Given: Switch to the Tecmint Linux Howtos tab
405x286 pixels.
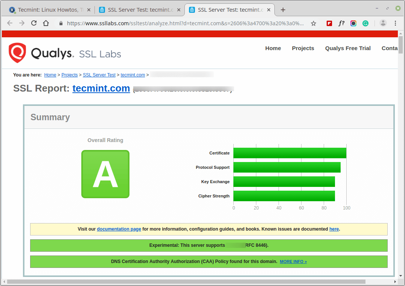Looking at the screenshot, I should point(49,10).
